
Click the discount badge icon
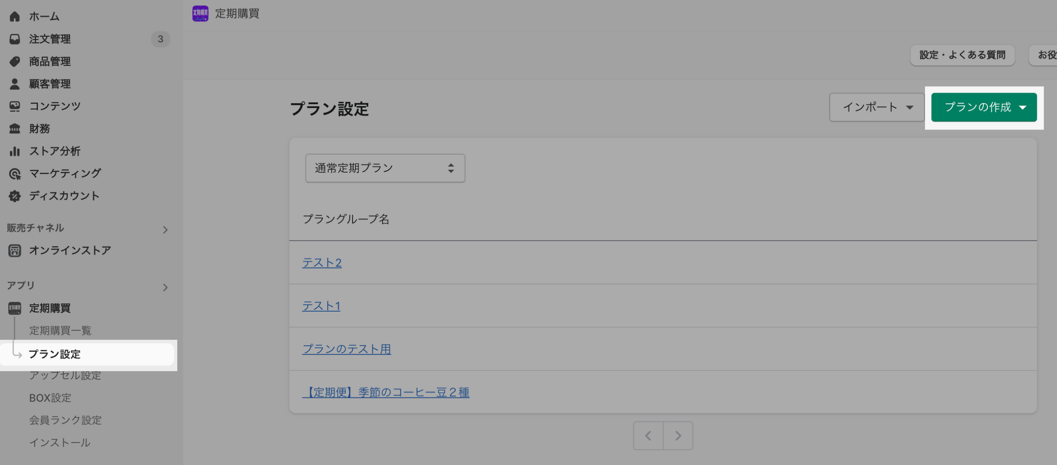click(15, 196)
